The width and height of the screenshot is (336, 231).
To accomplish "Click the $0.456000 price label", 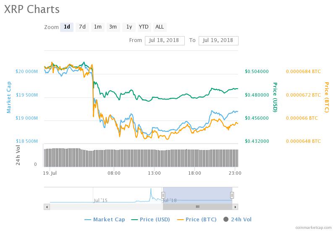I will coord(257,118).
